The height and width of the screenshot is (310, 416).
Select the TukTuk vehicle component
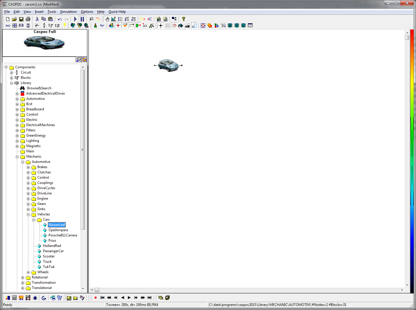[49, 267]
